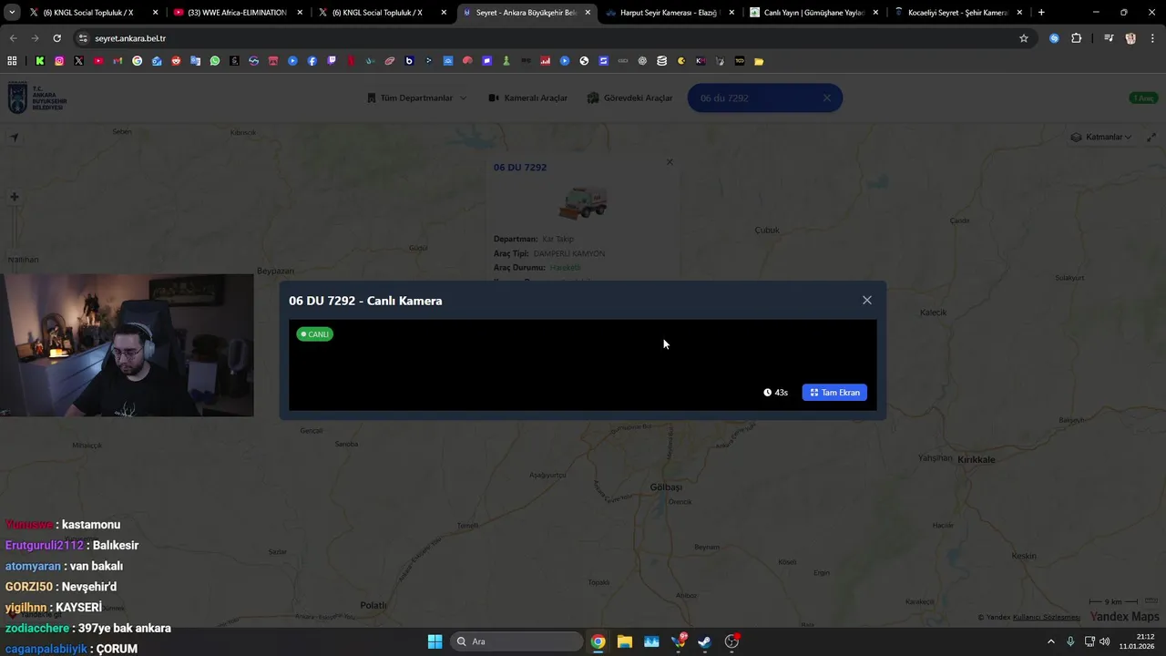
Task: Click the map location arrow icon
Action: (x=14, y=138)
